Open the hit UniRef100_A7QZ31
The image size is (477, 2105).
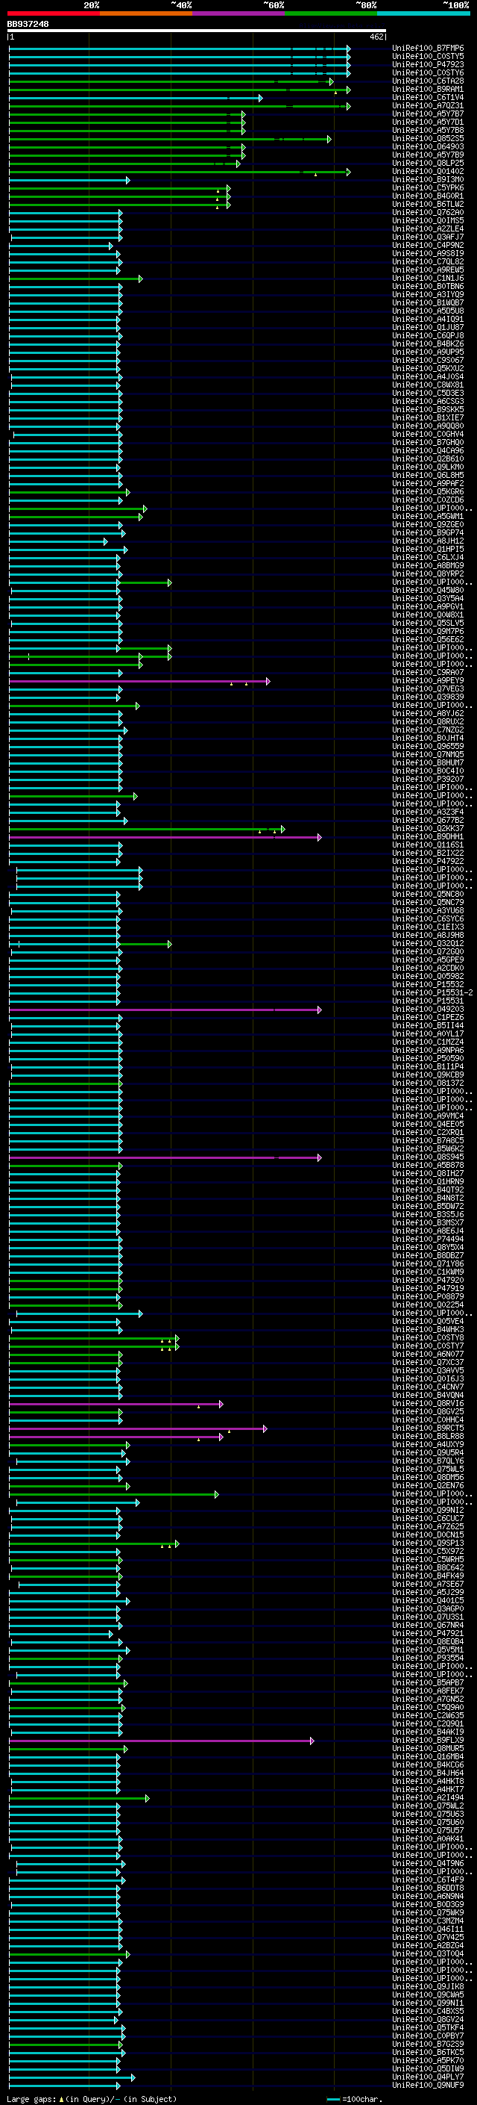point(428,105)
